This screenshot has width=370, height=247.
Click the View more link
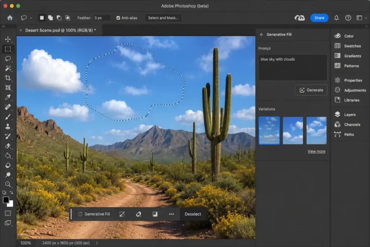(x=316, y=152)
